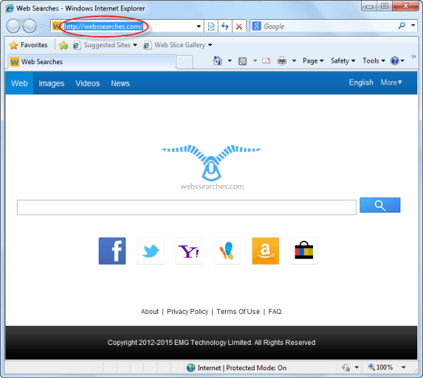Click the RSS Feeds icon

(243, 61)
